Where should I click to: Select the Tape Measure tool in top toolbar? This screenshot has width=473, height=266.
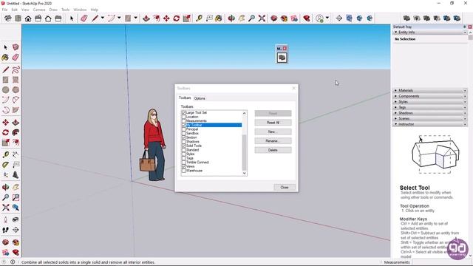(x=199, y=18)
